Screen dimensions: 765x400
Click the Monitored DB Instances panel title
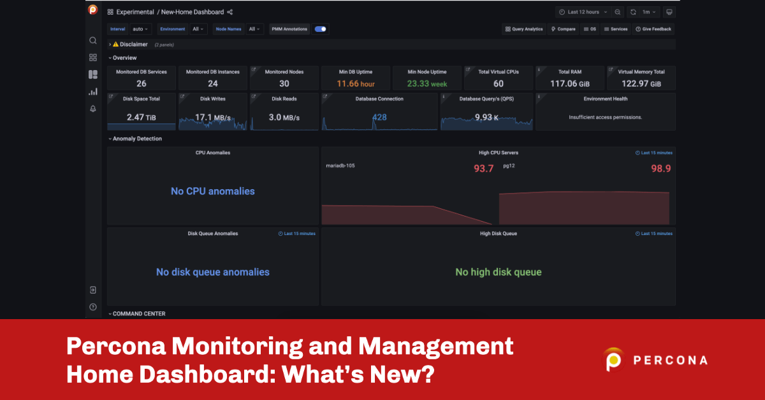213,72
